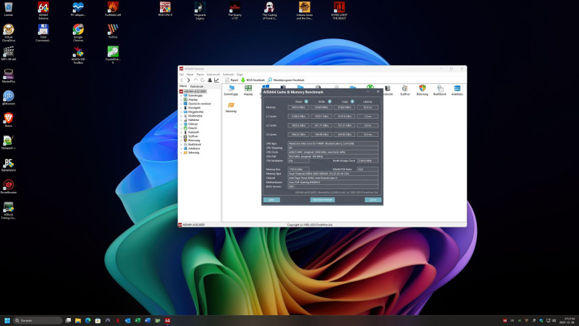The width and height of the screenshot is (579, 326).
Task: Click the AIDA64 toolbar back arrow
Action: click(x=182, y=80)
